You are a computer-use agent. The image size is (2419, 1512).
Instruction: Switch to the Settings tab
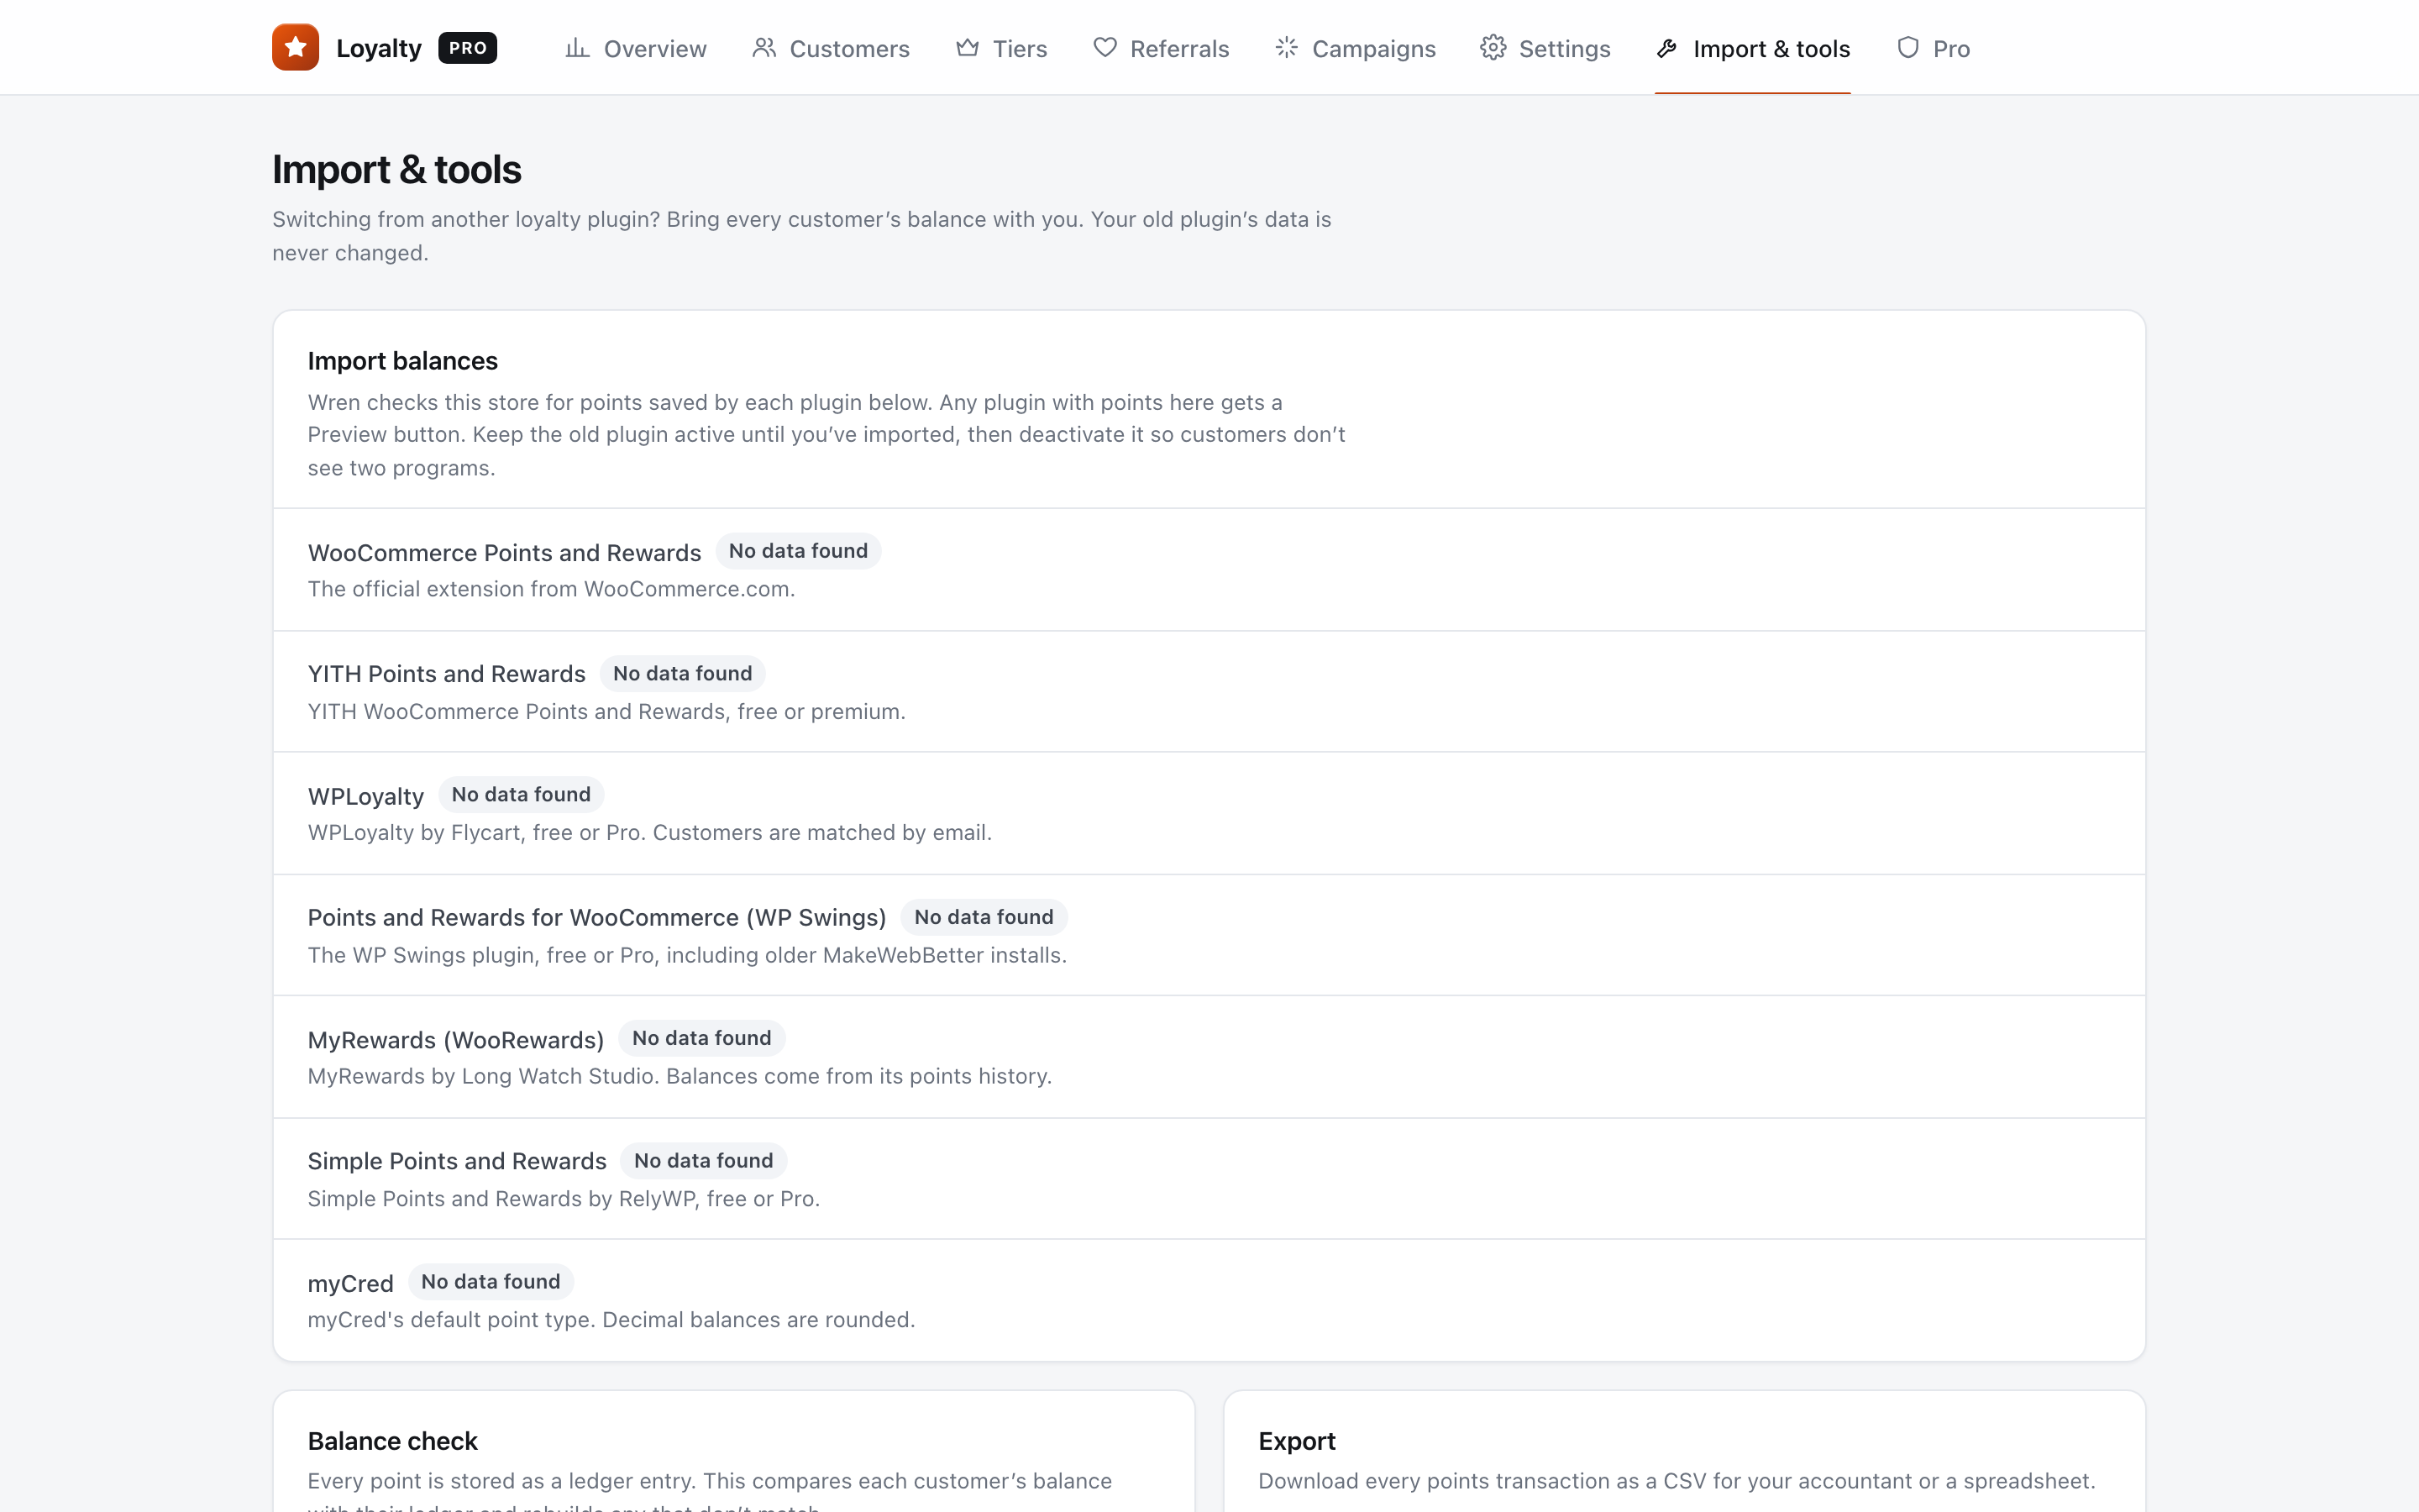pyautogui.click(x=1545, y=48)
